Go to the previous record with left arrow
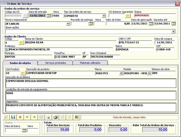The height and width of the screenshot is (137, 181). [x=34, y=117]
